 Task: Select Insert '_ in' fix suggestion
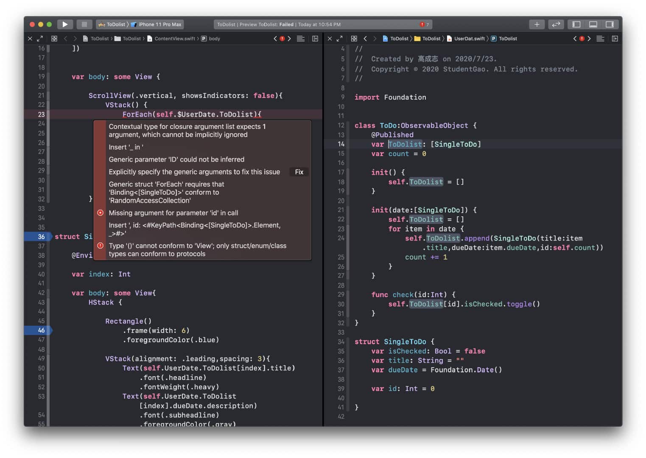point(126,147)
